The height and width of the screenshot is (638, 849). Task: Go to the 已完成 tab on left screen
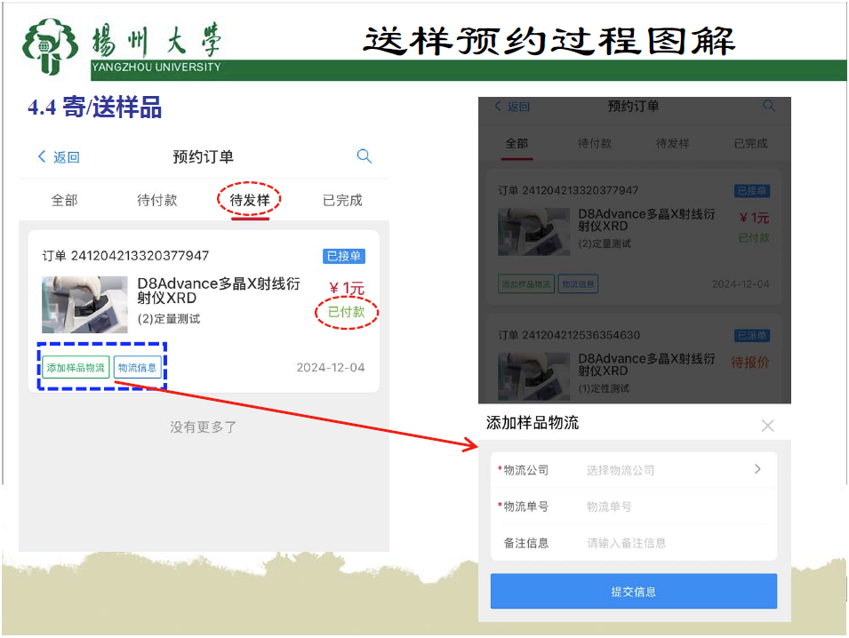point(342,201)
